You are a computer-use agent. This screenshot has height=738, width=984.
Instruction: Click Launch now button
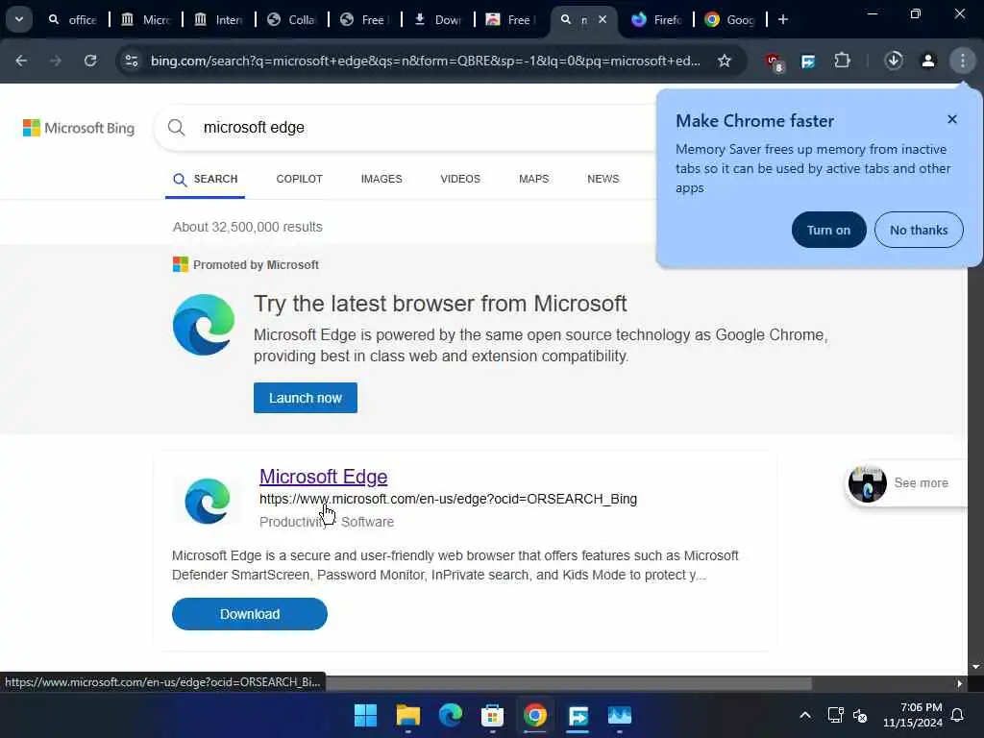[305, 398]
